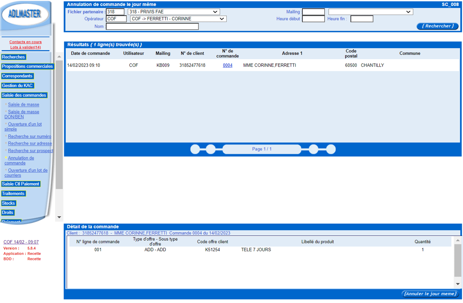This screenshot has height=303, width=463.
Task: Open Annulation de commande link
Action: pyautogui.click(x=19, y=160)
